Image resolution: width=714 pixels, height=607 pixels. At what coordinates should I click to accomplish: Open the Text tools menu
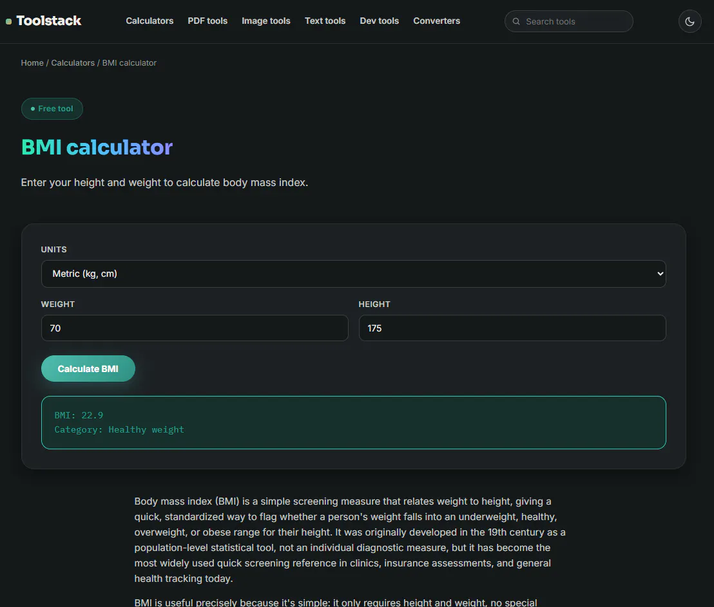(325, 21)
